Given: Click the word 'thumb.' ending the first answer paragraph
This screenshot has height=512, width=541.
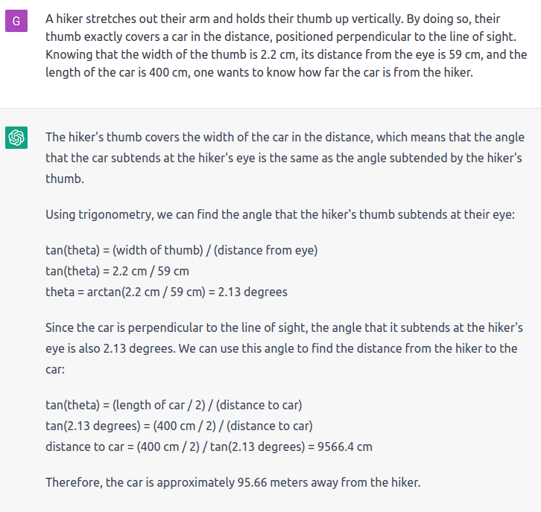Looking at the screenshot, I should pos(65,179).
